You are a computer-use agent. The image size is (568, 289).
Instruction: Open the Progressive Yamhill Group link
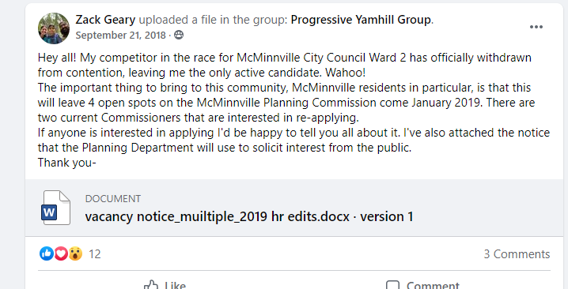pyautogui.click(x=361, y=20)
